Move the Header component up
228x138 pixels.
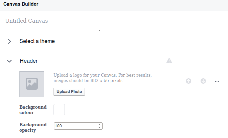[189, 81]
